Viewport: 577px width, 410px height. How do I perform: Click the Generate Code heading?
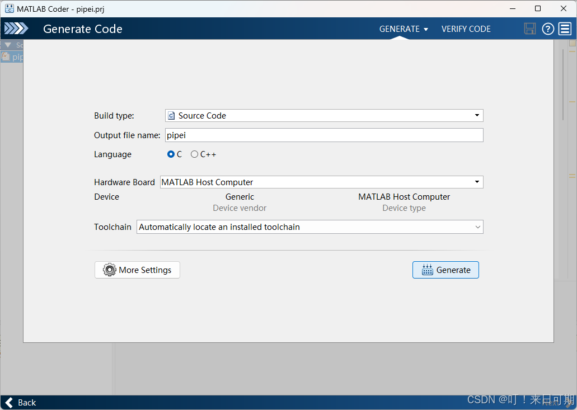(83, 29)
